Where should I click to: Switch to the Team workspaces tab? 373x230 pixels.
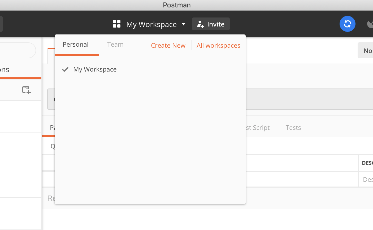pos(115,45)
